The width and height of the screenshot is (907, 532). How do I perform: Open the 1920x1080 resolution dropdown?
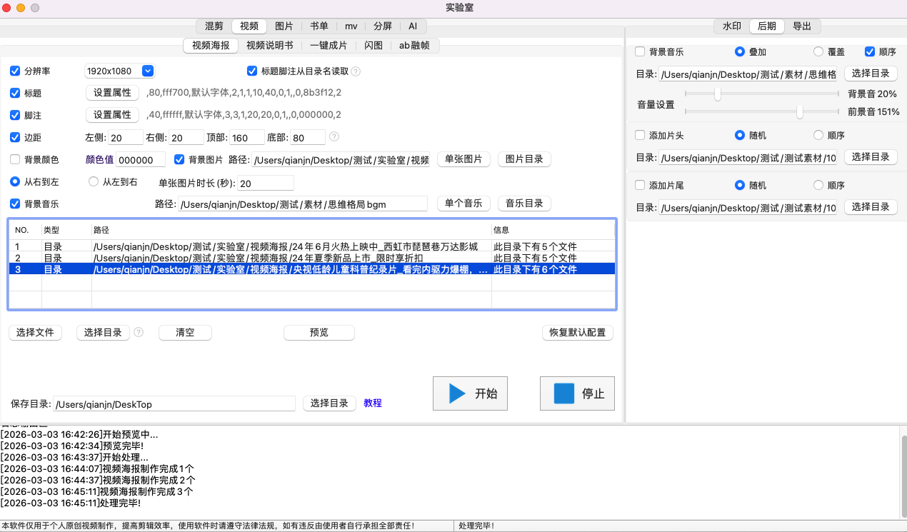[x=147, y=71]
